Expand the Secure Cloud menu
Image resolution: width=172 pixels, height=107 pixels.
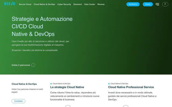click(25, 4)
